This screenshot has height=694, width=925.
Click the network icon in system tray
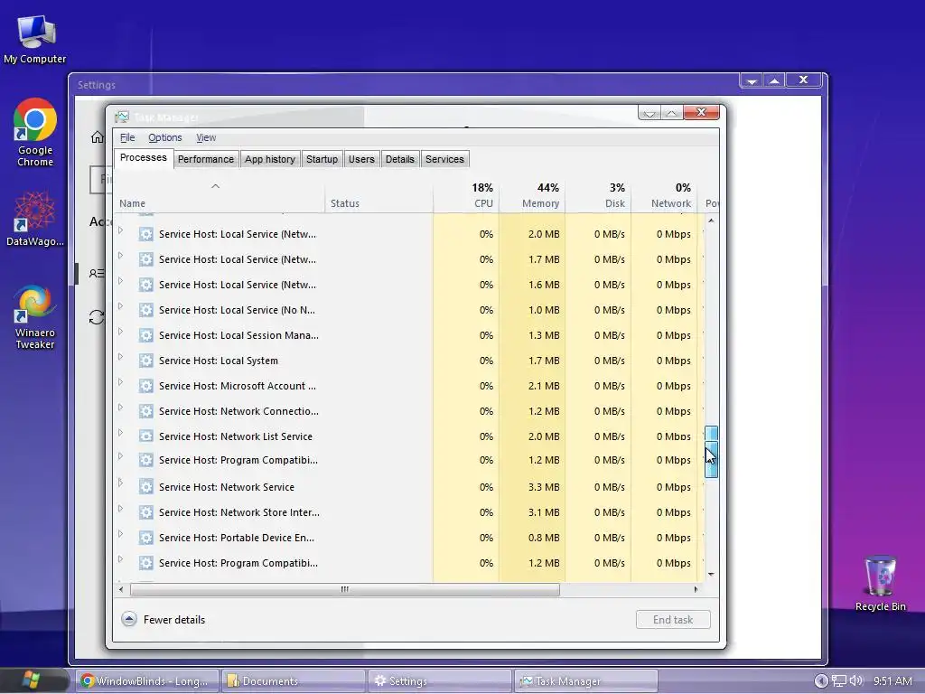click(839, 681)
